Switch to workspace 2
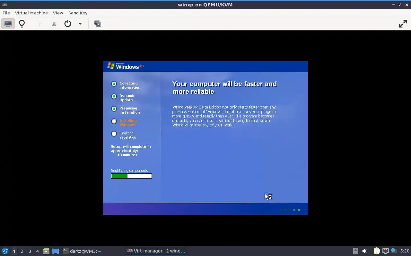Image resolution: width=411 pixels, height=256 pixels. click(22, 251)
